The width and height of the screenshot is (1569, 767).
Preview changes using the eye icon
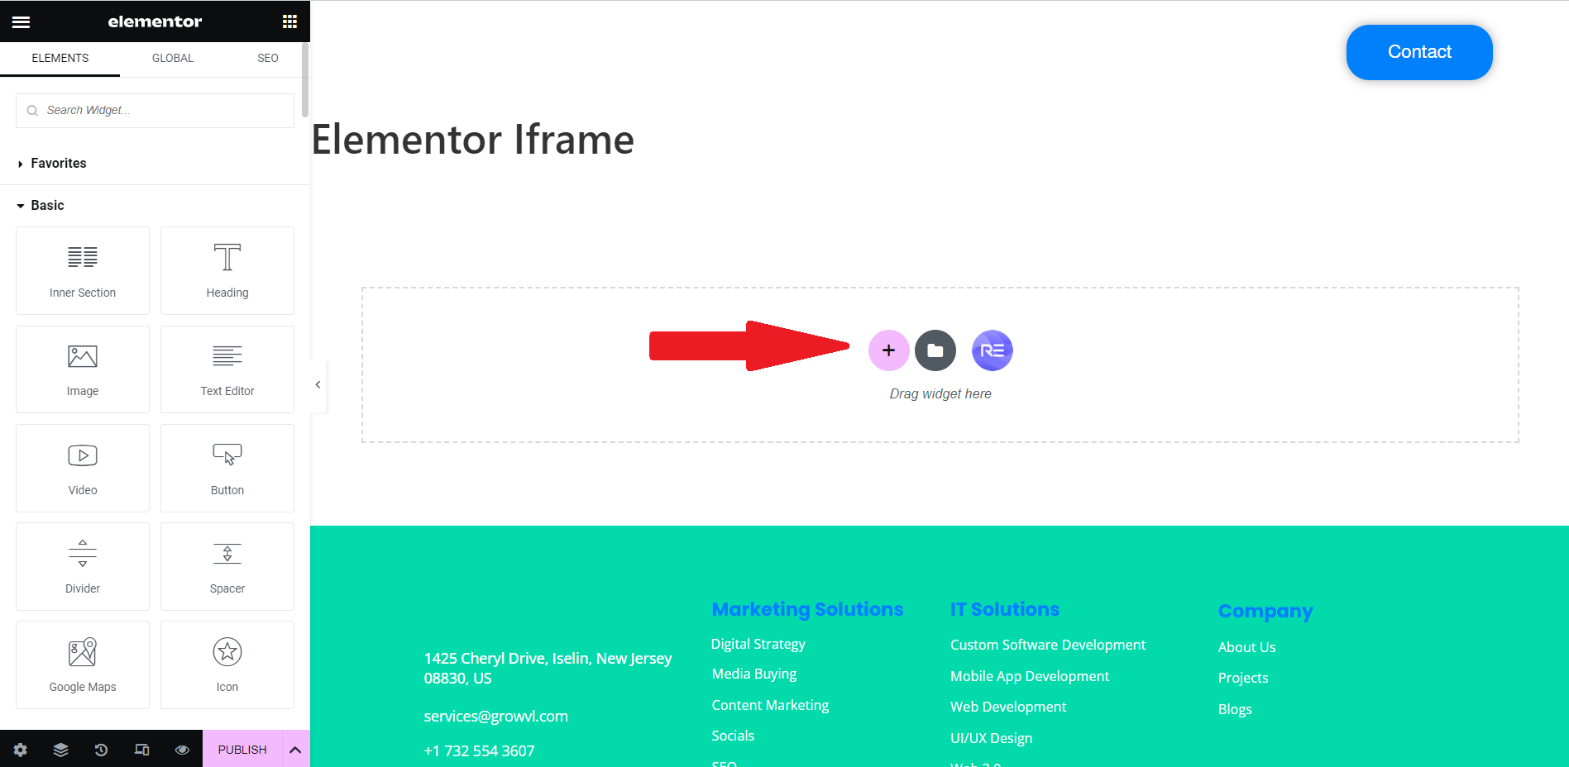[182, 749]
